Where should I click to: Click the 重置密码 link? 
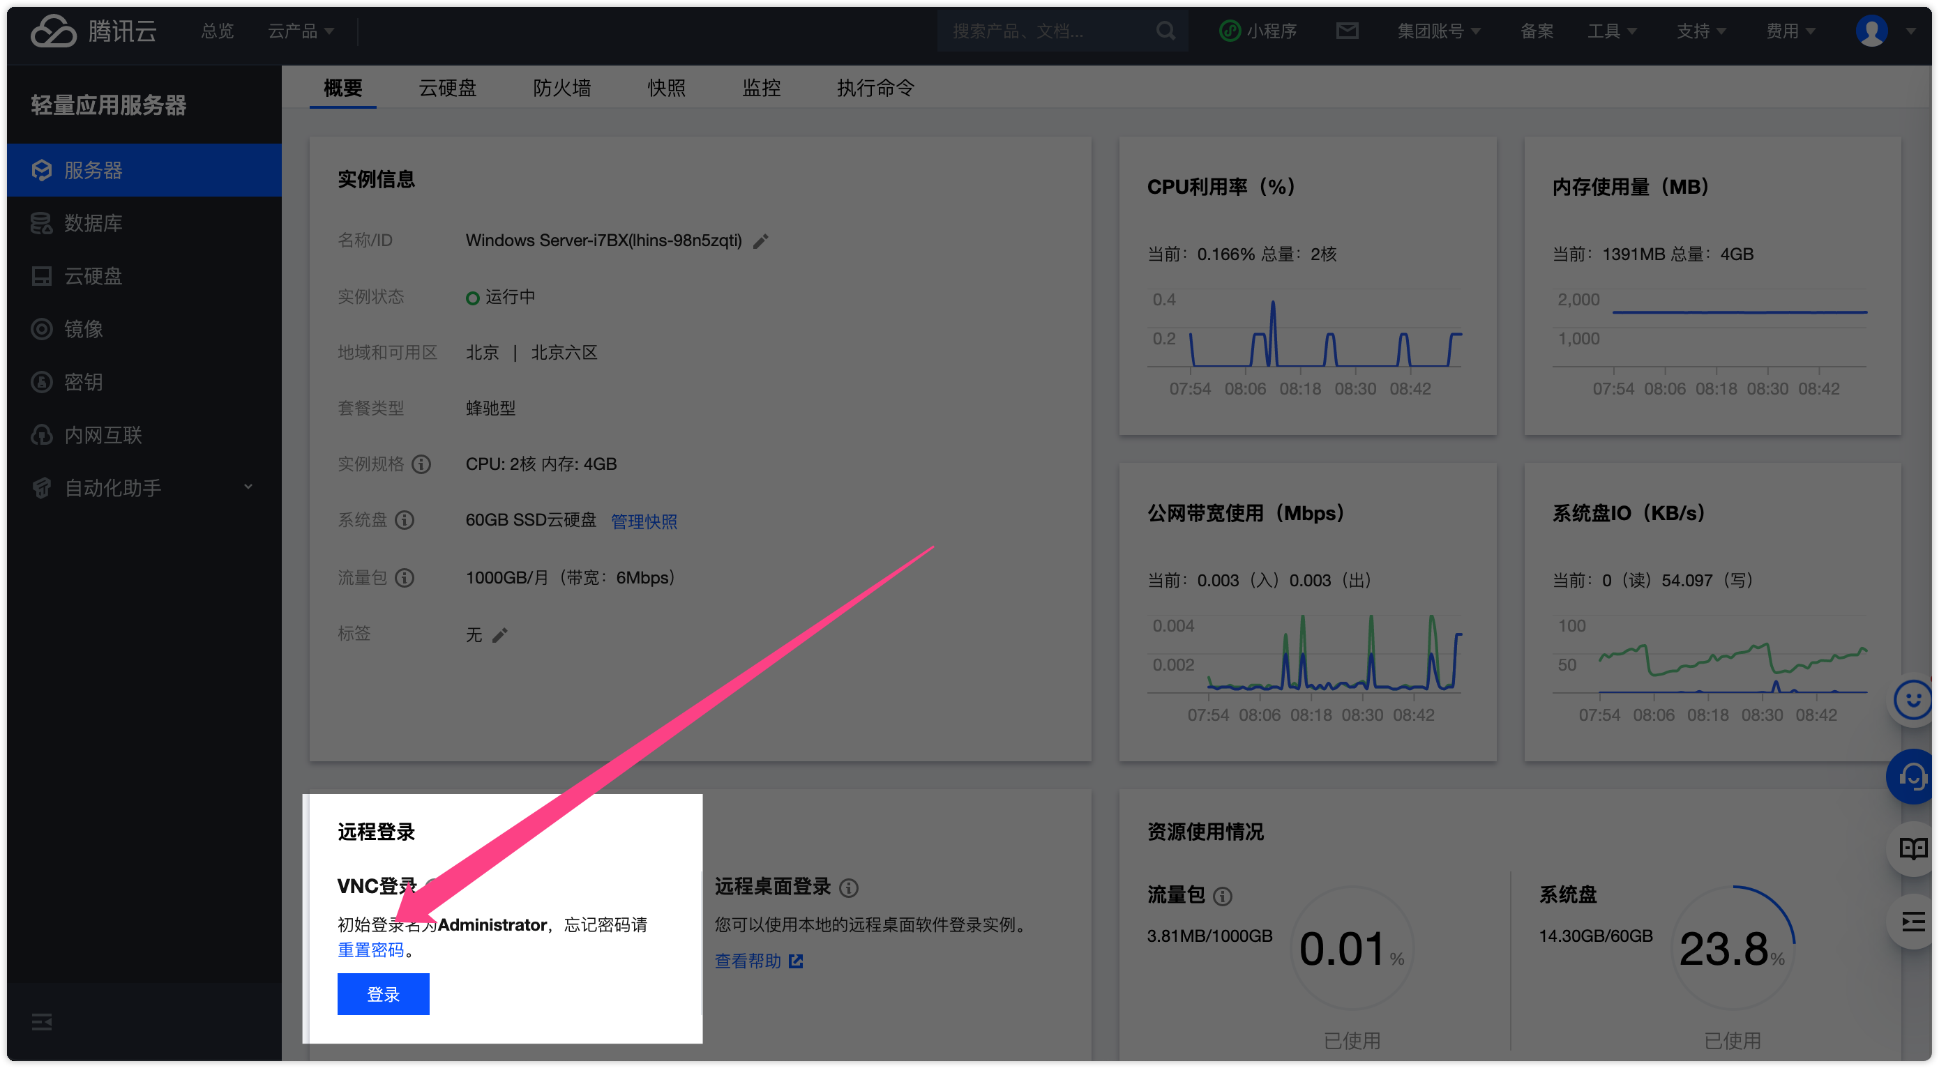[x=370, y=950]
